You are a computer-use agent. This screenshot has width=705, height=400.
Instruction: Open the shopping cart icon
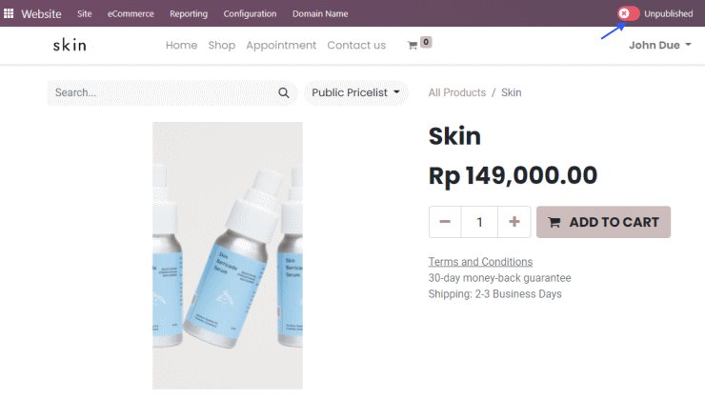coord(413,46)
